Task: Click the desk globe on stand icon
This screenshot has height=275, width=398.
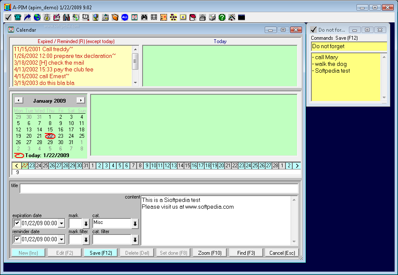Action: pos(96,17)
